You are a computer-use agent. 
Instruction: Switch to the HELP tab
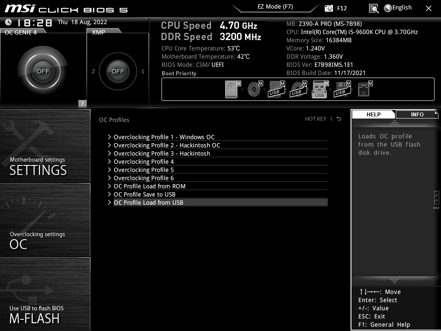(373, 114)
